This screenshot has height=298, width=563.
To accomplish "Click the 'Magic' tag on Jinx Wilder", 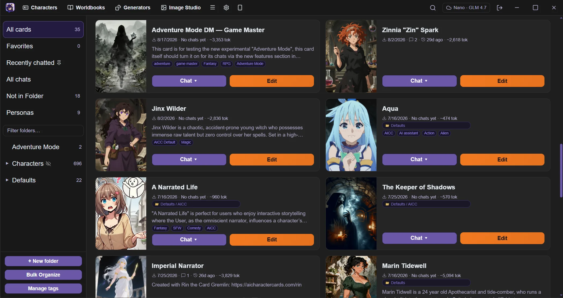I will (186, 142).
